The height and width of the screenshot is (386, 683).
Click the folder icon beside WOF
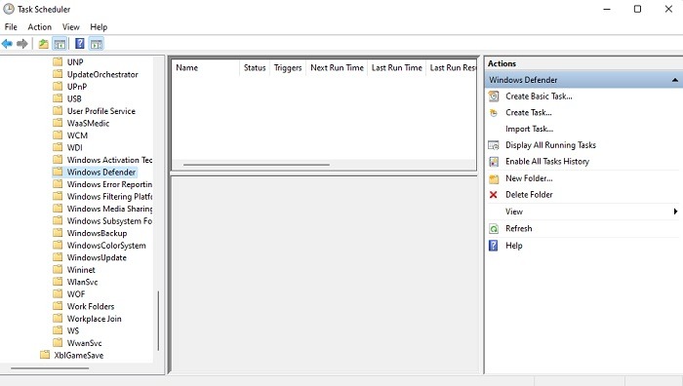58,293
